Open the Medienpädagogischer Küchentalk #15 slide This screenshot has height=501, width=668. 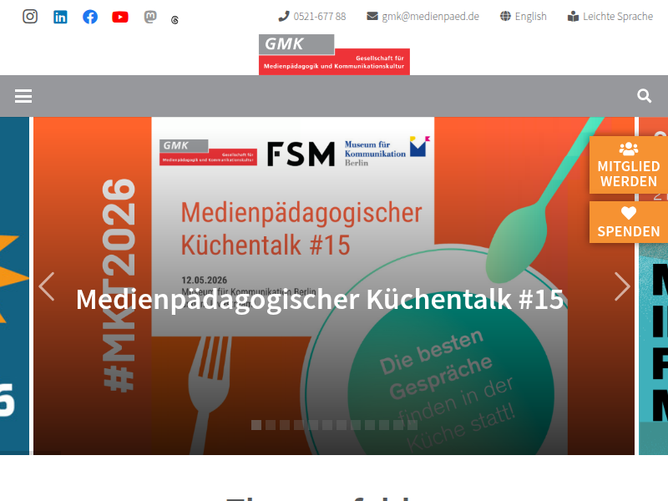click(320, 299)
